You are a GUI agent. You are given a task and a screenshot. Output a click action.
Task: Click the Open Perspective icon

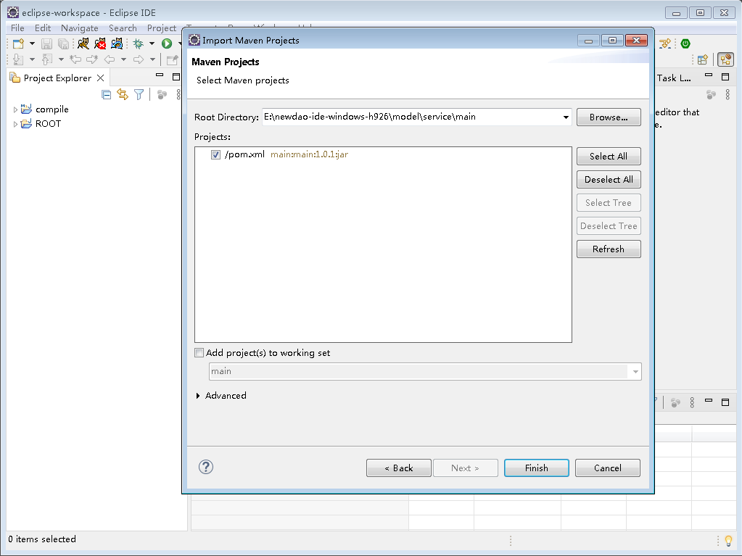pos(703,59)
